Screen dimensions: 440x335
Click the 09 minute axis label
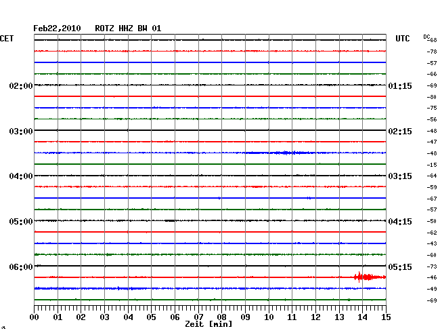click(245, 317)
